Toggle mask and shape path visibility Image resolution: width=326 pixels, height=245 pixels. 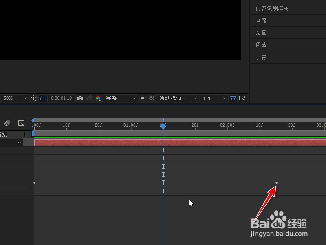point(43,98)
